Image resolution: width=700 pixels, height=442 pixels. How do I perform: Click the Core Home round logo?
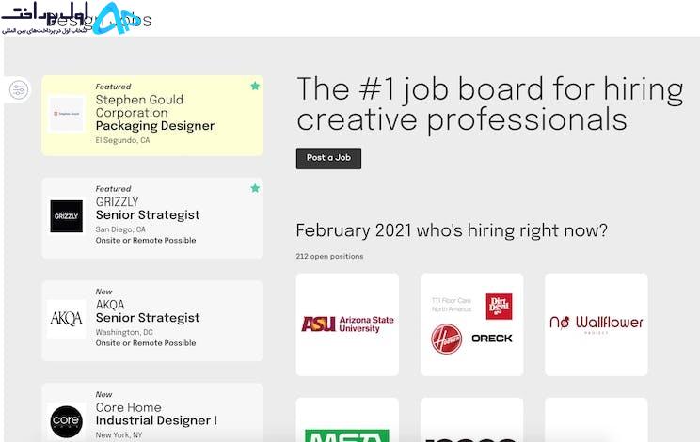click(x=67, y=421)
